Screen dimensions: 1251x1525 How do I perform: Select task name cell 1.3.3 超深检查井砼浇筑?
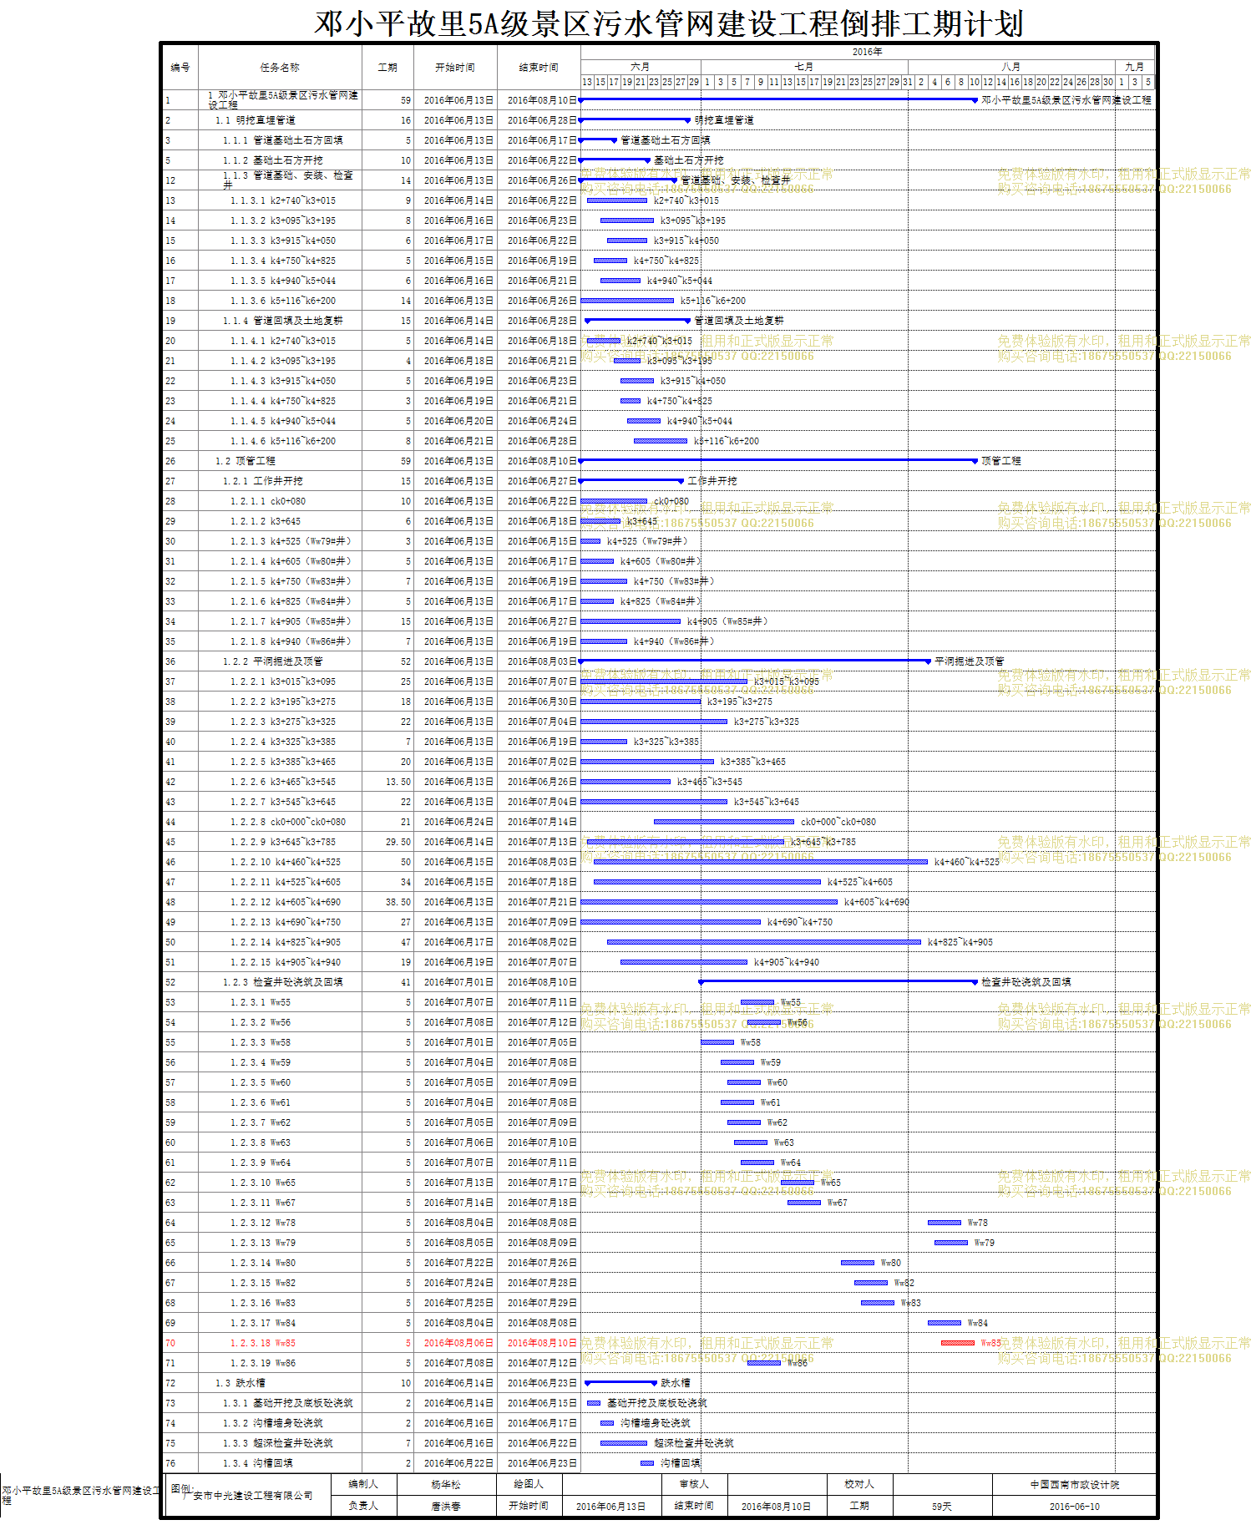click(278, 1443)
